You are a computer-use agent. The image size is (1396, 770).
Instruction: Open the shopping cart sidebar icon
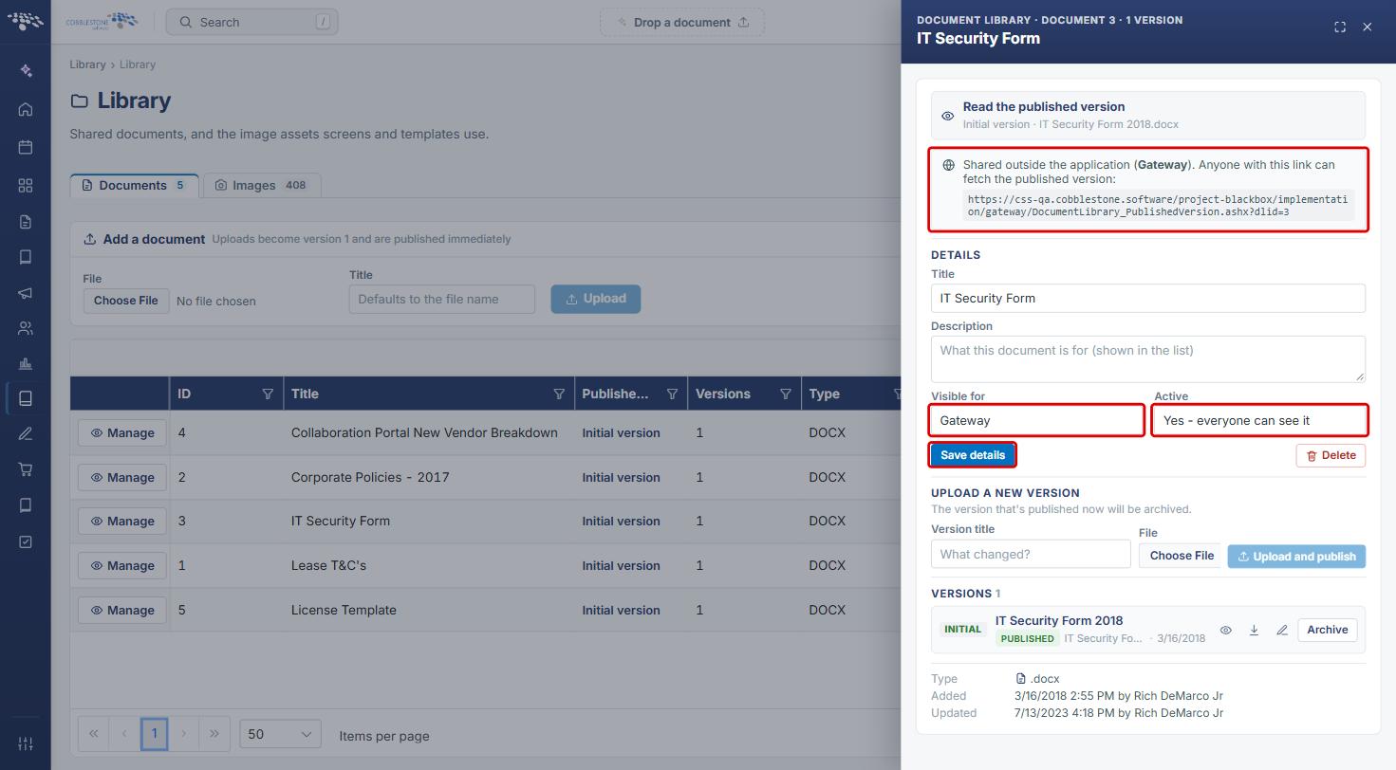pos(26,469)
